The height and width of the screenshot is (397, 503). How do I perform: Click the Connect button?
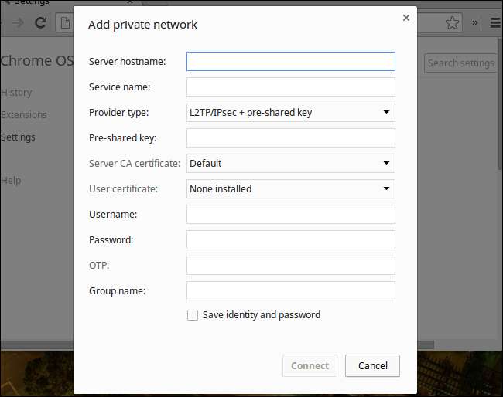coord(310,366)
